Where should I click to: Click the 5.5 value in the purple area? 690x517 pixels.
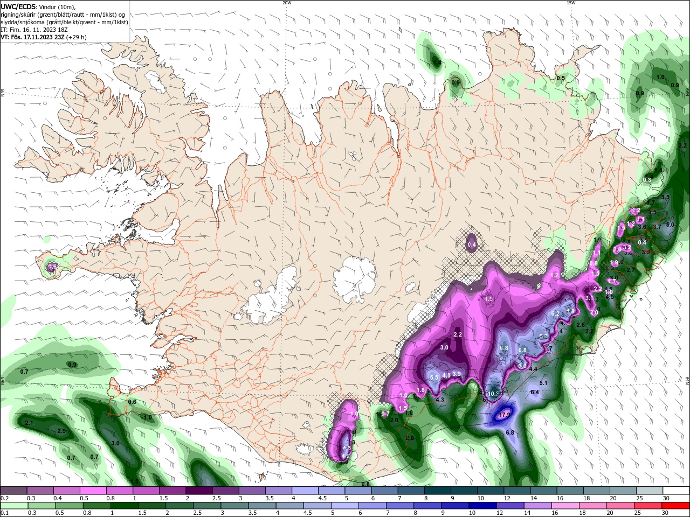click(434, 378)
